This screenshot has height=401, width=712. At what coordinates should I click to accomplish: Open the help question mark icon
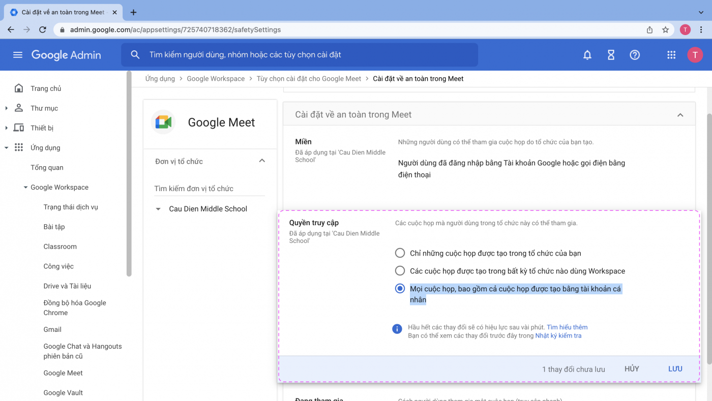(635, 55)
